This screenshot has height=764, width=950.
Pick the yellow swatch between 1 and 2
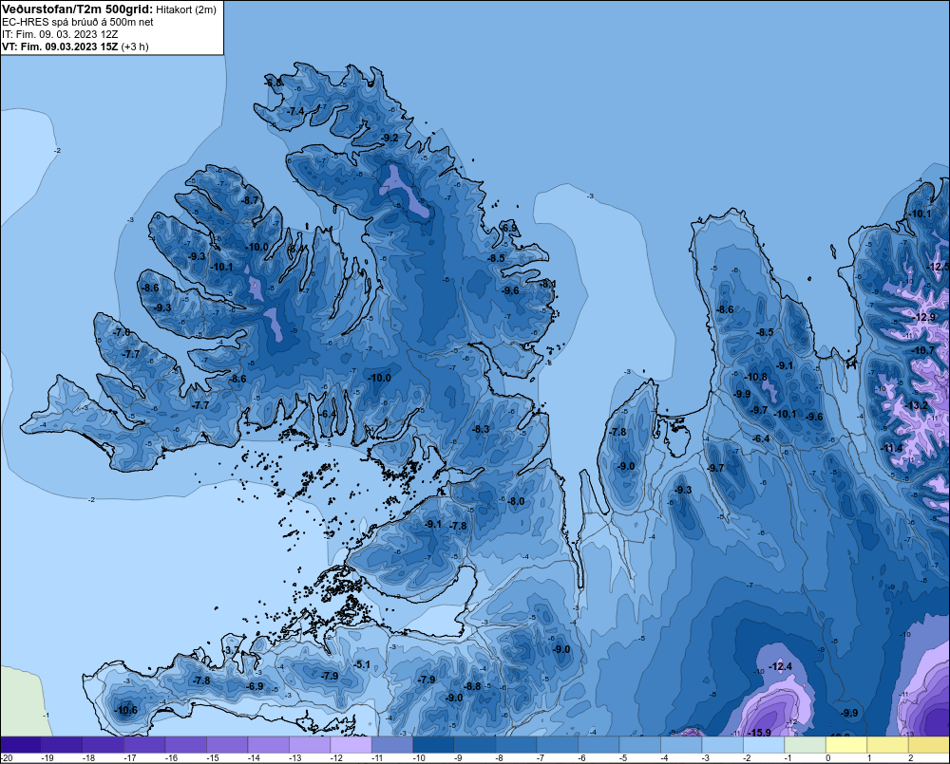pos(887,744)
